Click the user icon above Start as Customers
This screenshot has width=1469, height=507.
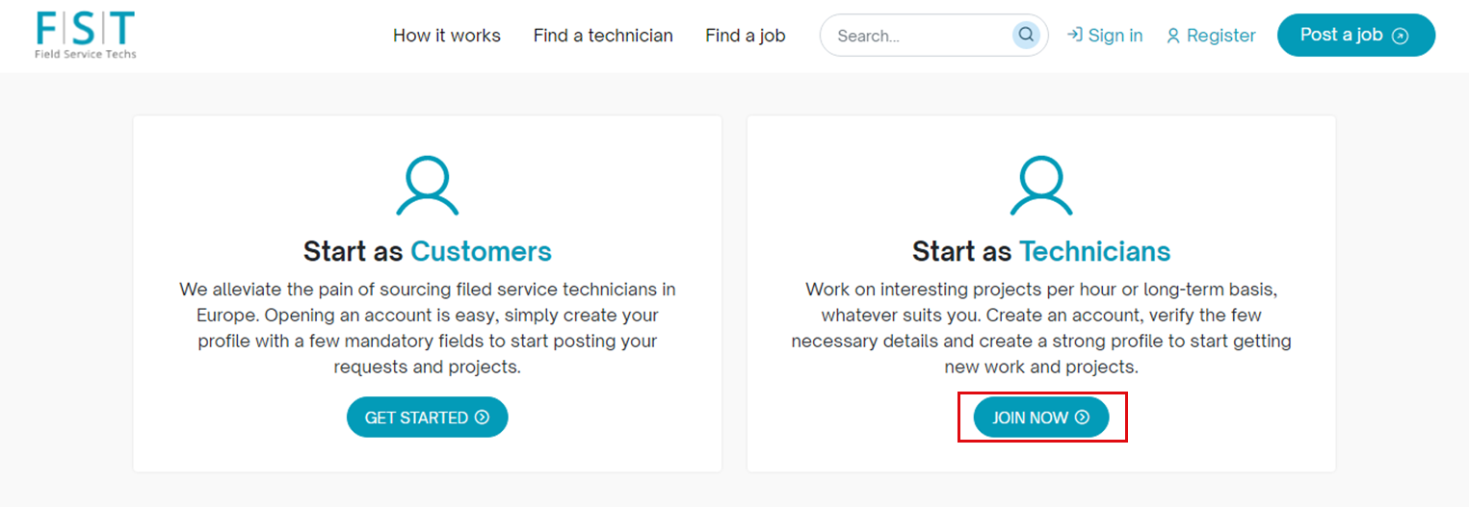coord(427,187)
